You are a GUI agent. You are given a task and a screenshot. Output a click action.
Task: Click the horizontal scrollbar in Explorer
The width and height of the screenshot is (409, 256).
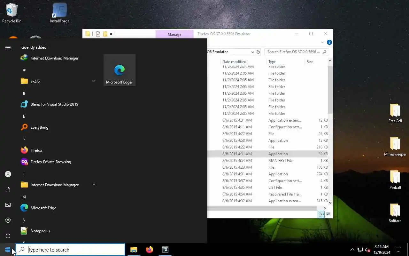(262, 208)
